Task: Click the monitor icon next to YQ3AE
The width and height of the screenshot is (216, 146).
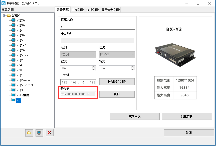Action: tap(13, 35)
